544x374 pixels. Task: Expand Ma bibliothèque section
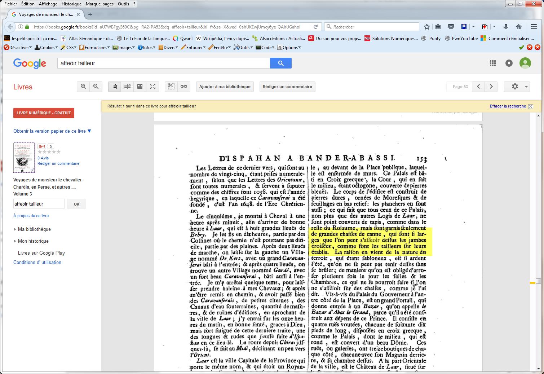[x=34, y=229]
